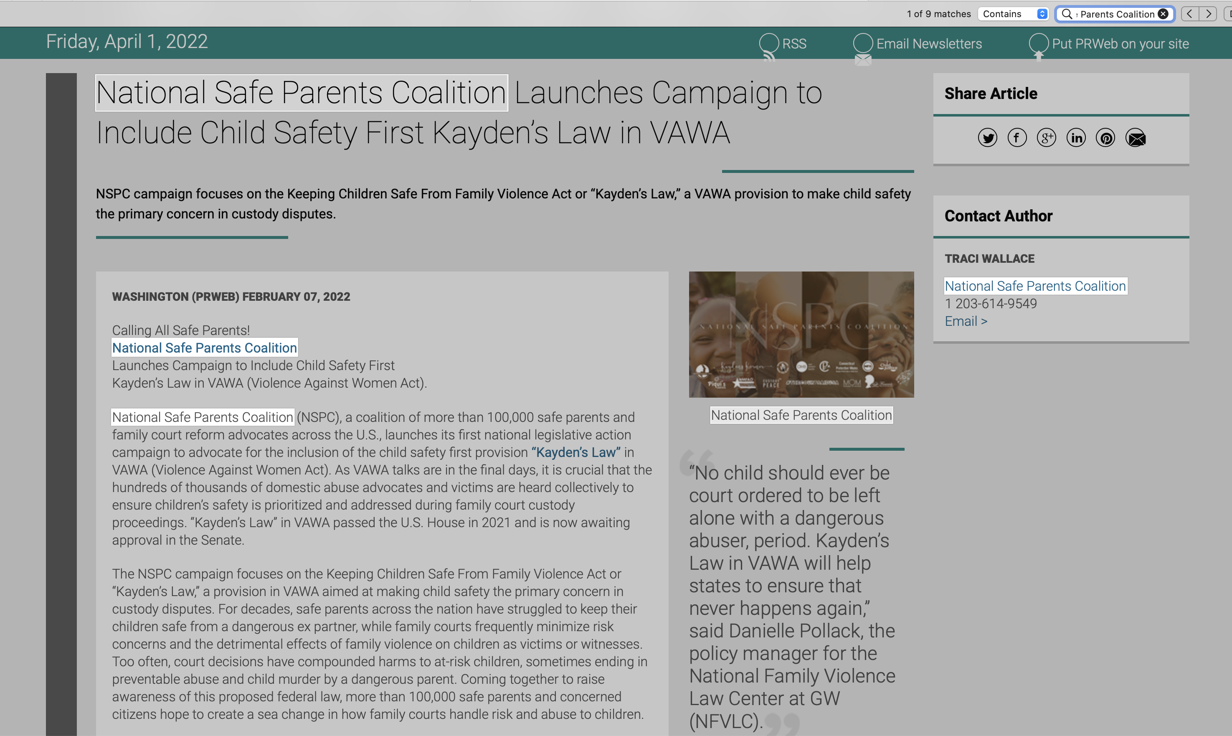The image size is (1232, 736).
Task: Open the Contains match mode dropdown
Action: tap(1014, 14)
